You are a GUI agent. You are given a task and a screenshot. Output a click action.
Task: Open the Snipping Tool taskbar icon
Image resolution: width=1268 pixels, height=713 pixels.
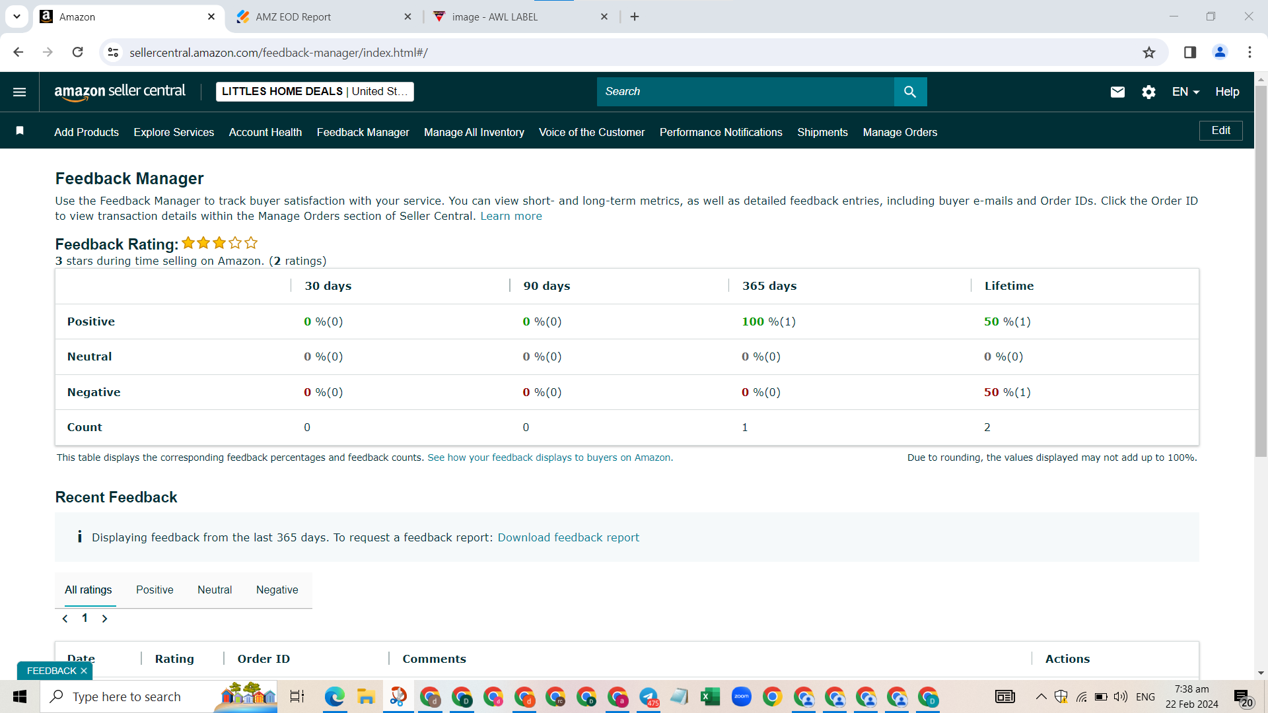[x=398, y=696]
